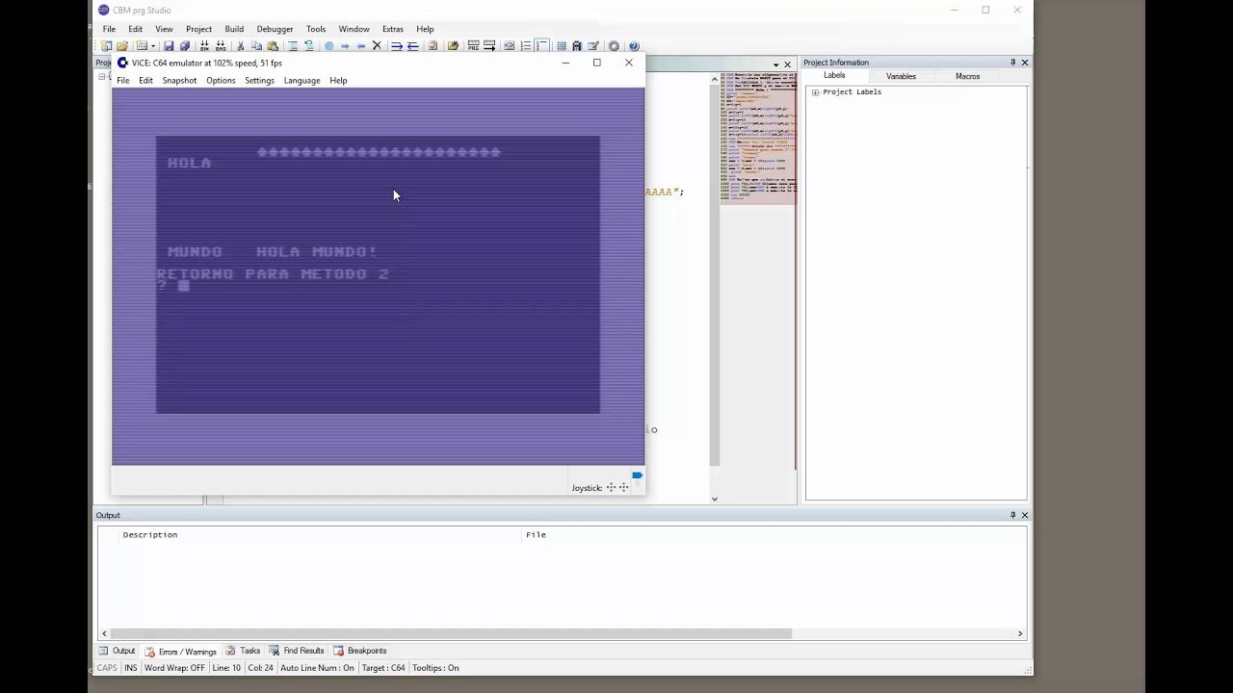Click the sprite editor invader icon
1233x693 pixels.
click(x=576, y=46)
